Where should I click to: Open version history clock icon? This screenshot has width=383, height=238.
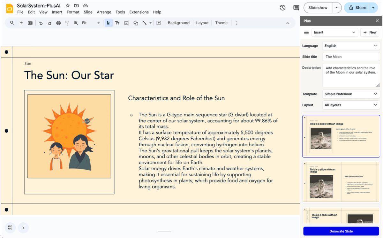tap(282, 8)
